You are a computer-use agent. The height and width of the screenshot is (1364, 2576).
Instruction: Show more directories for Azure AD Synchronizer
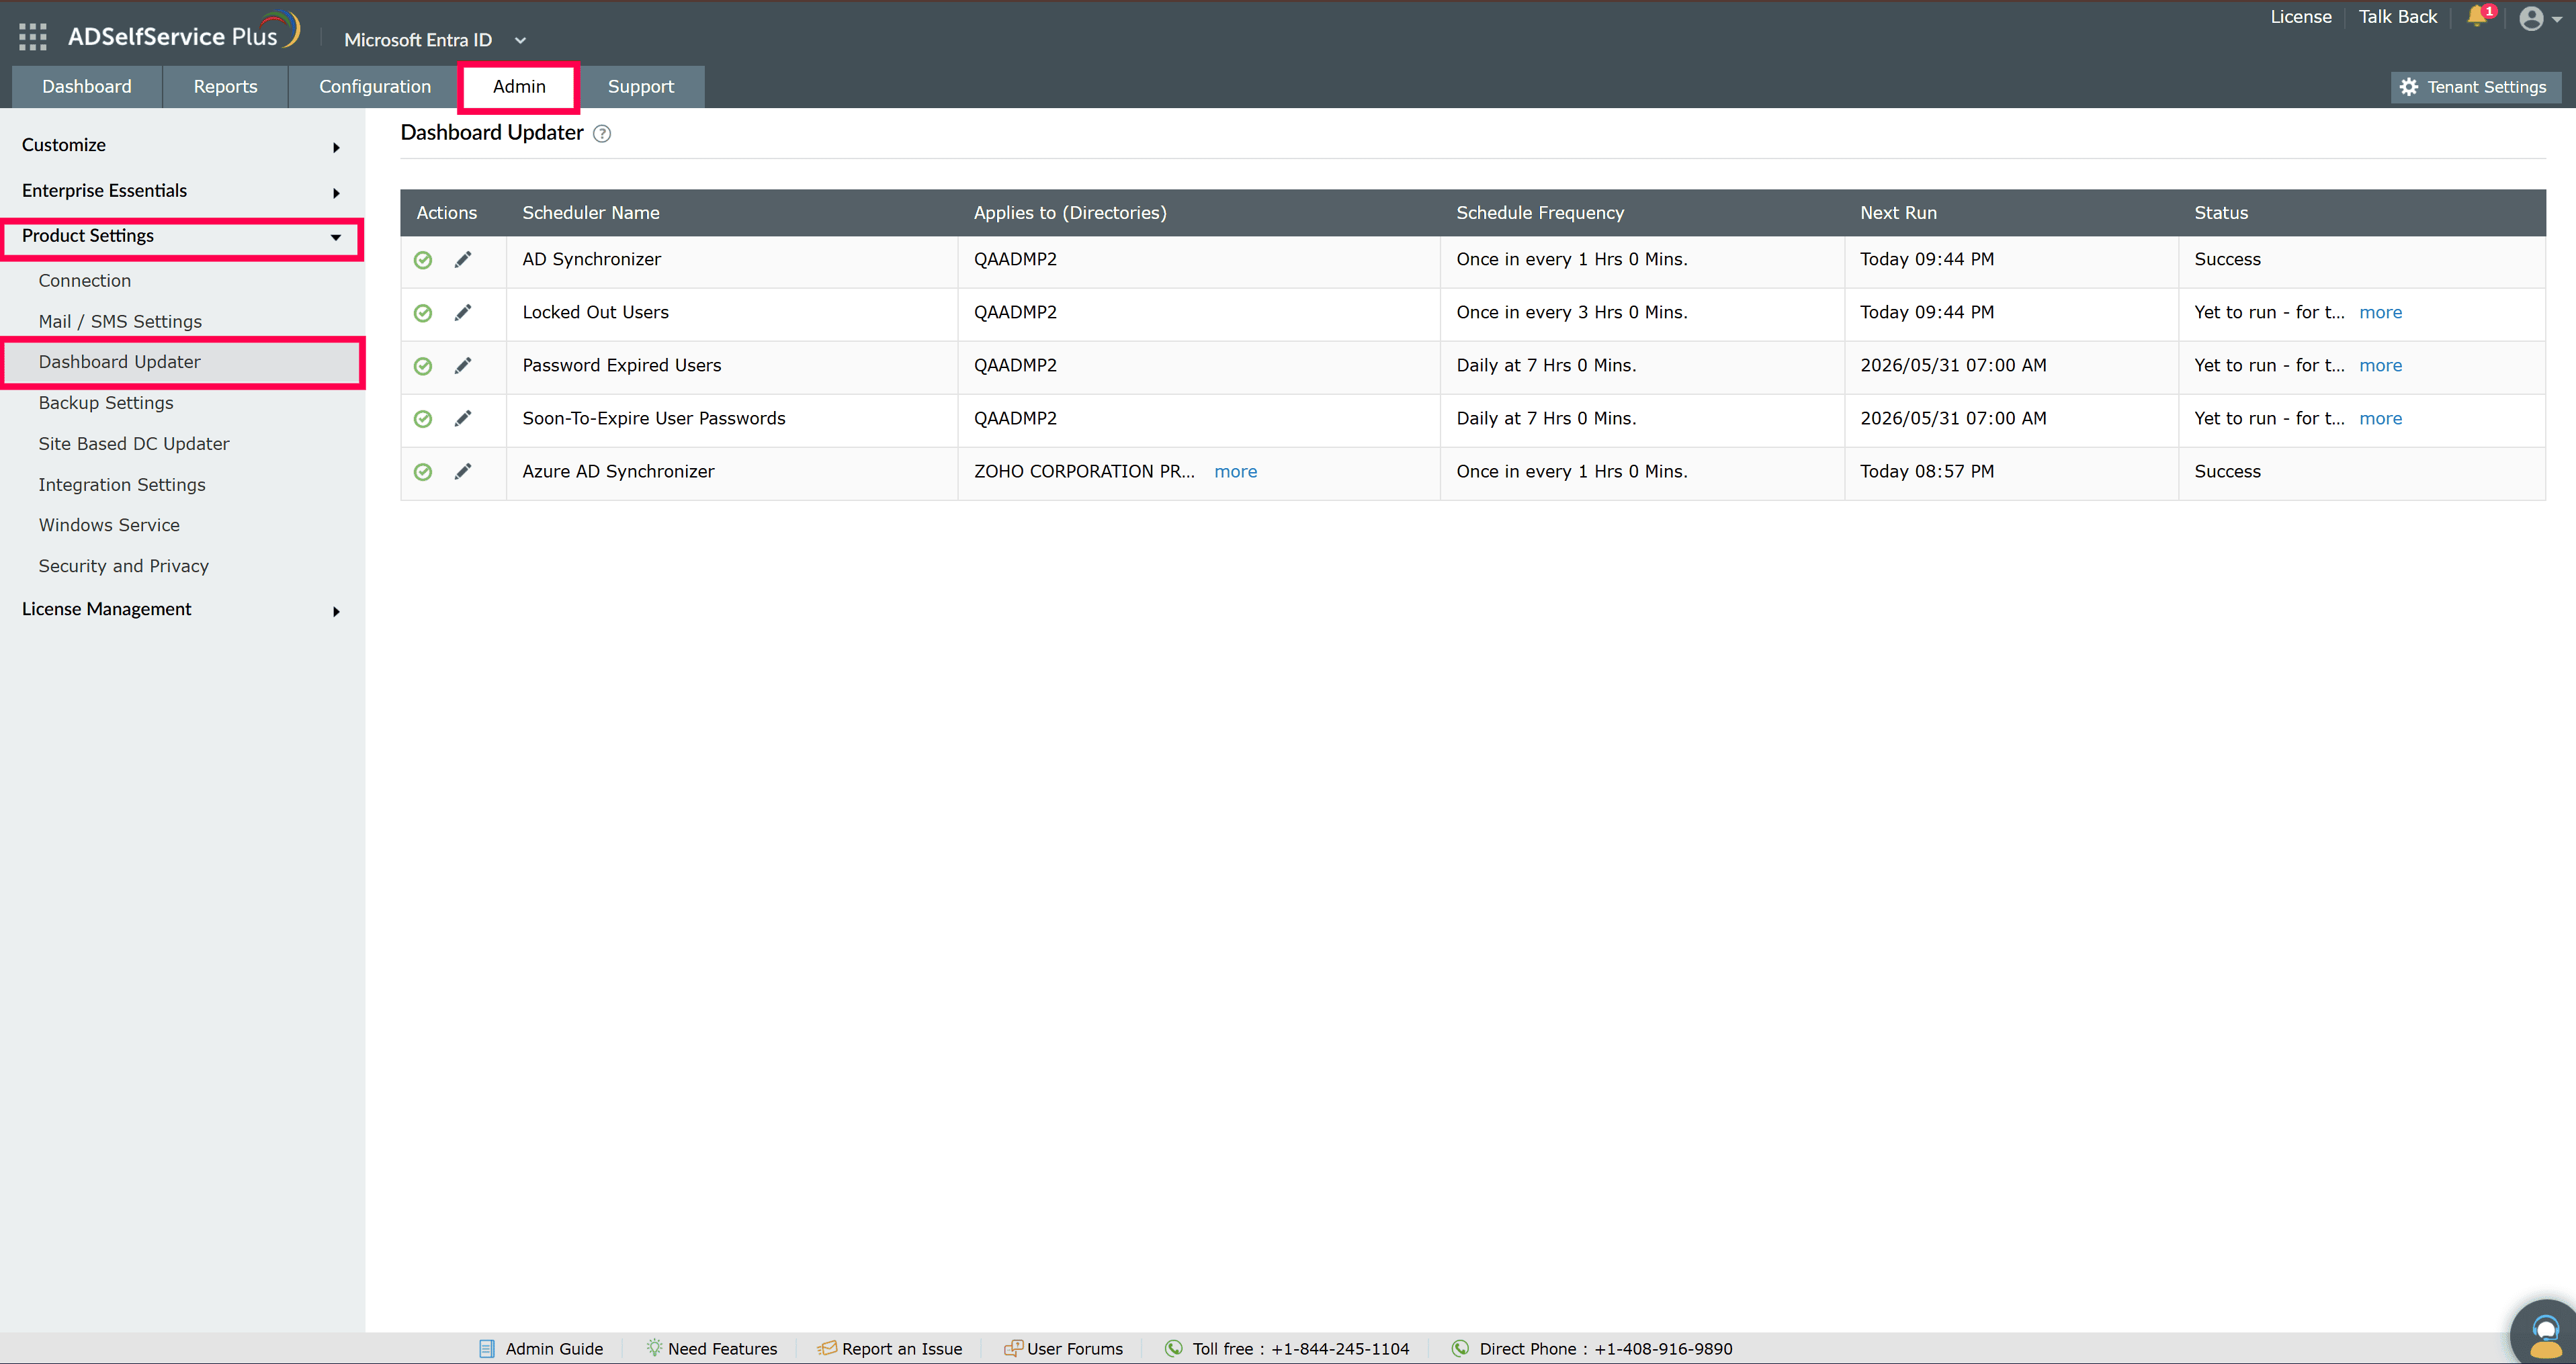click(1236, 471)
